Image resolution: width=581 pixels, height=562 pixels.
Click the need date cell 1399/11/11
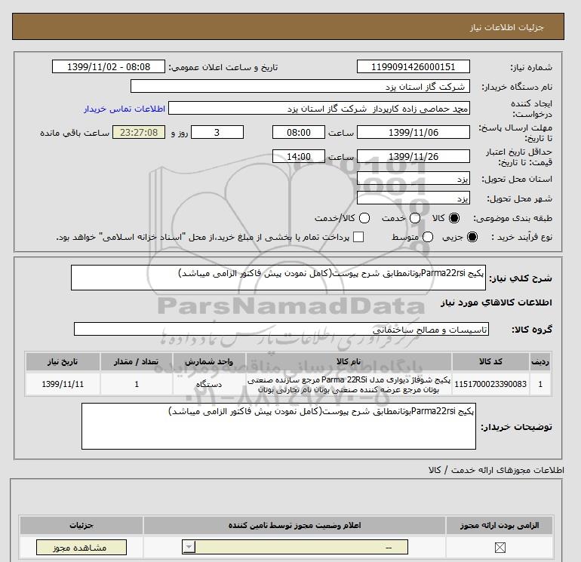pos(63,384)
